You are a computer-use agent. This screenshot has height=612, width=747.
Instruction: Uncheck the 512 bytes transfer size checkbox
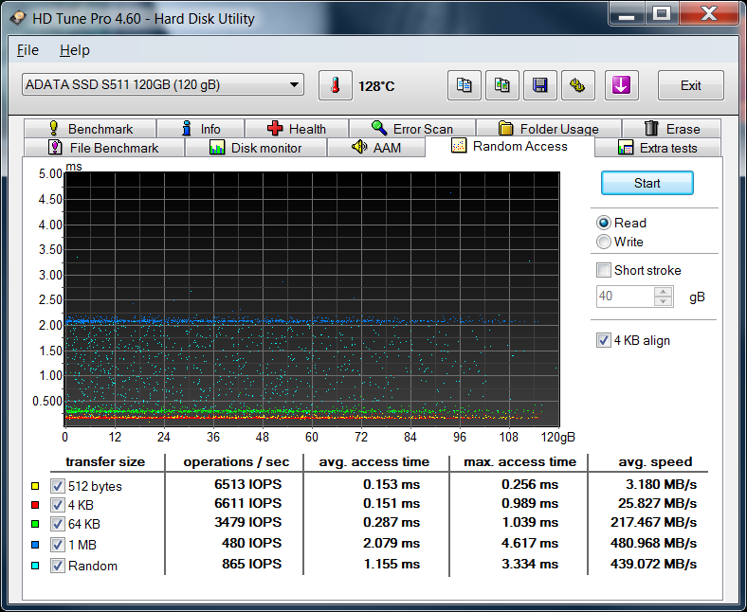coord(57,486)
